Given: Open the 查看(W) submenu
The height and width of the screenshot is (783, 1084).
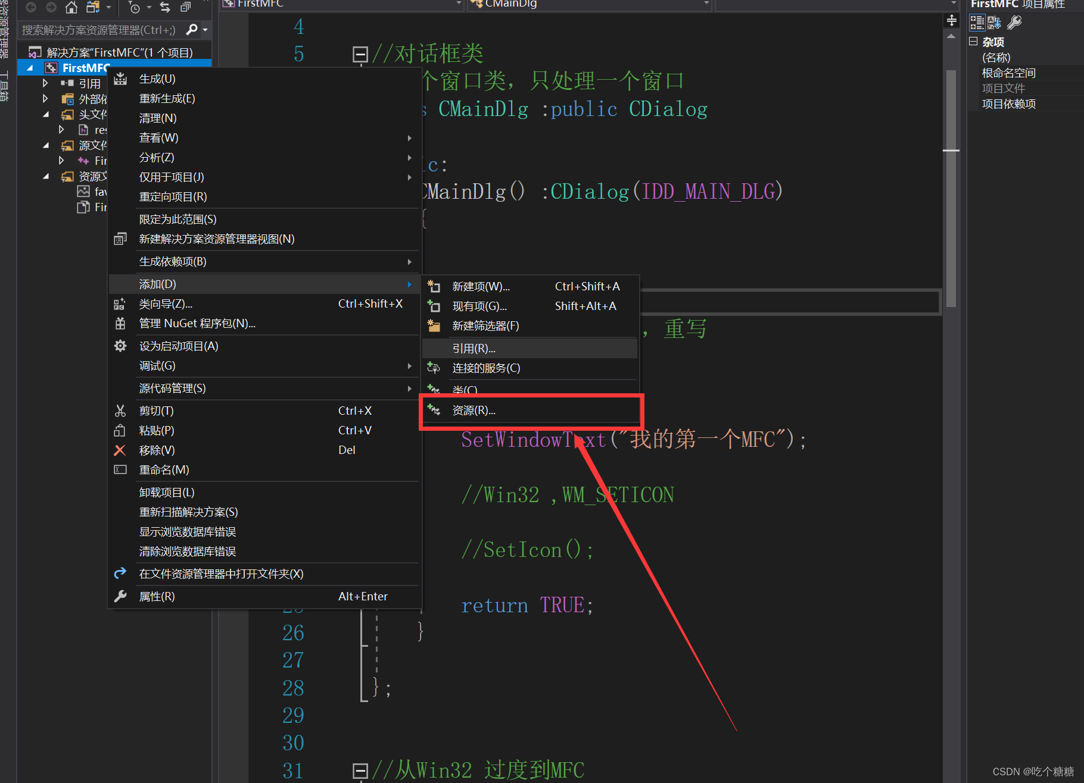Looking at the screenshot, I should pyautogui.click(x=265, y=137).
